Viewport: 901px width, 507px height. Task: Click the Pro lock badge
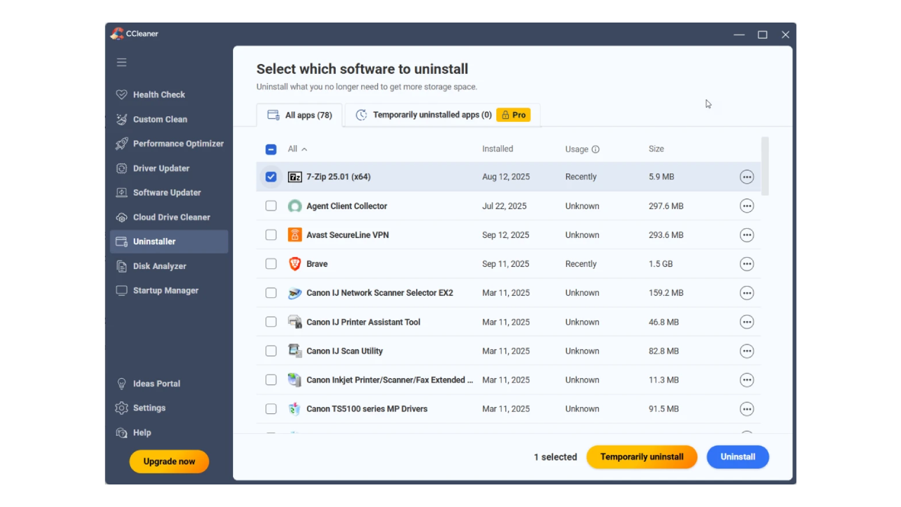[x=513, y=115]
